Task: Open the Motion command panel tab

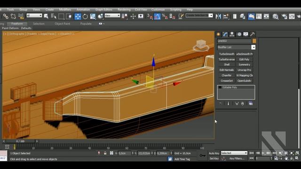Action: click(239, 34)
